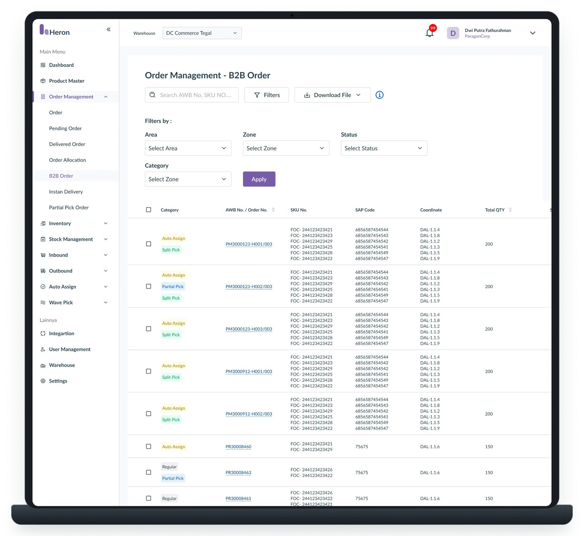Select Partial Pick Order menu item
Image resolution: width=584 pixels, height=536 pixels.
pyautogui.click(x=69, y=208)
